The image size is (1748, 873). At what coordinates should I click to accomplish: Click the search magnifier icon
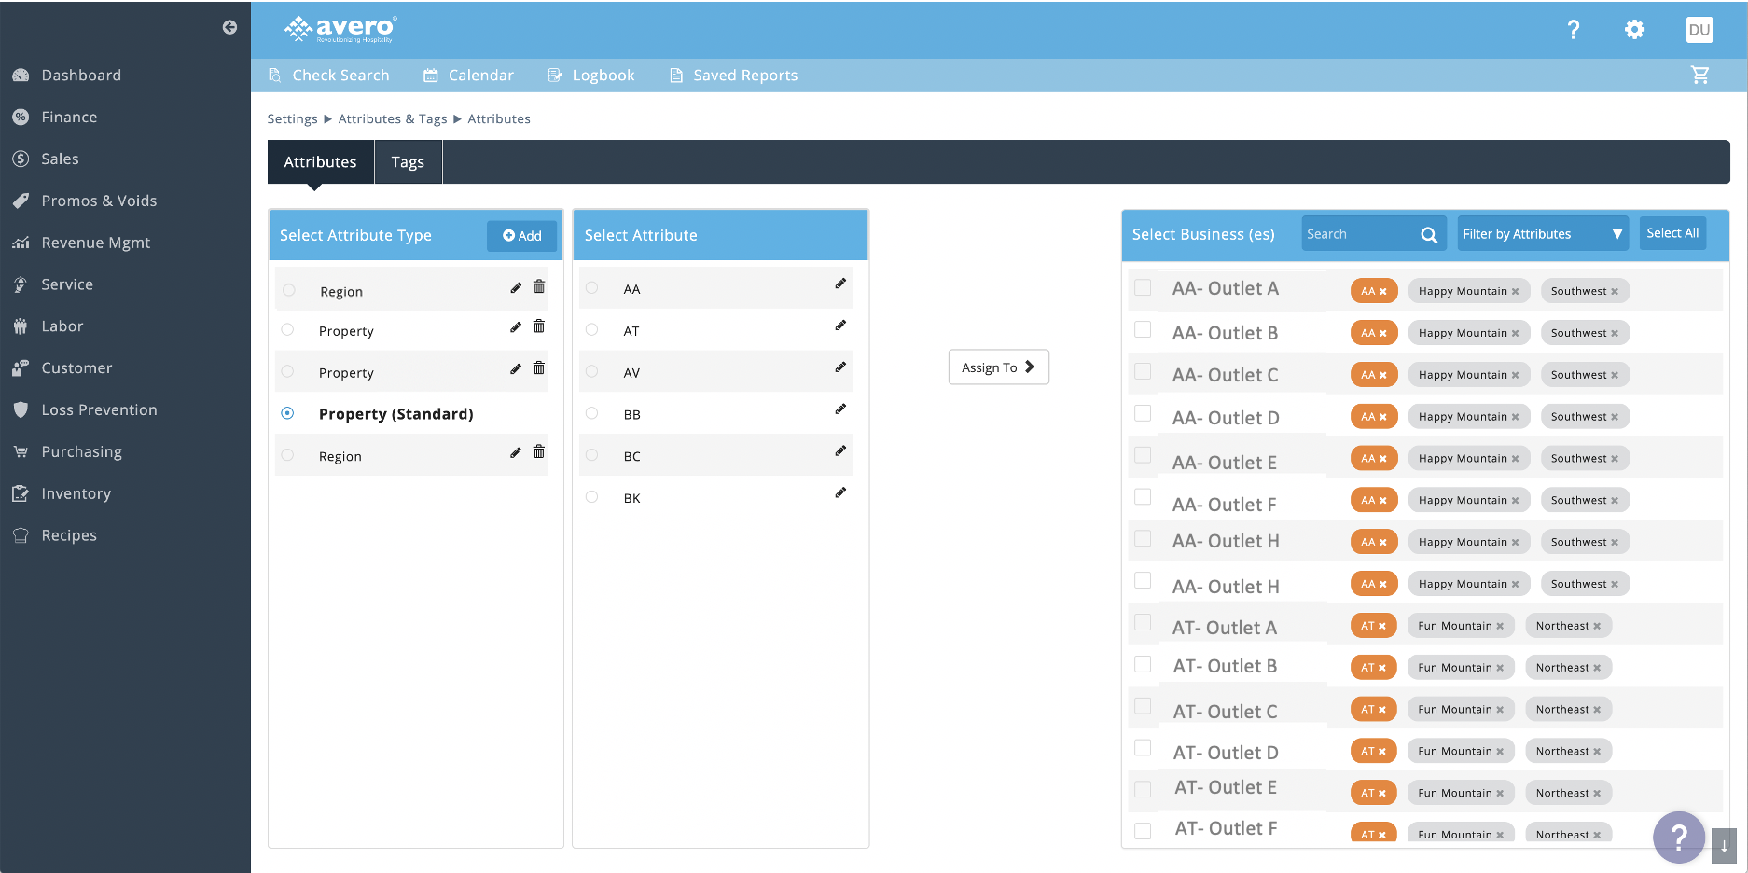1428,235
